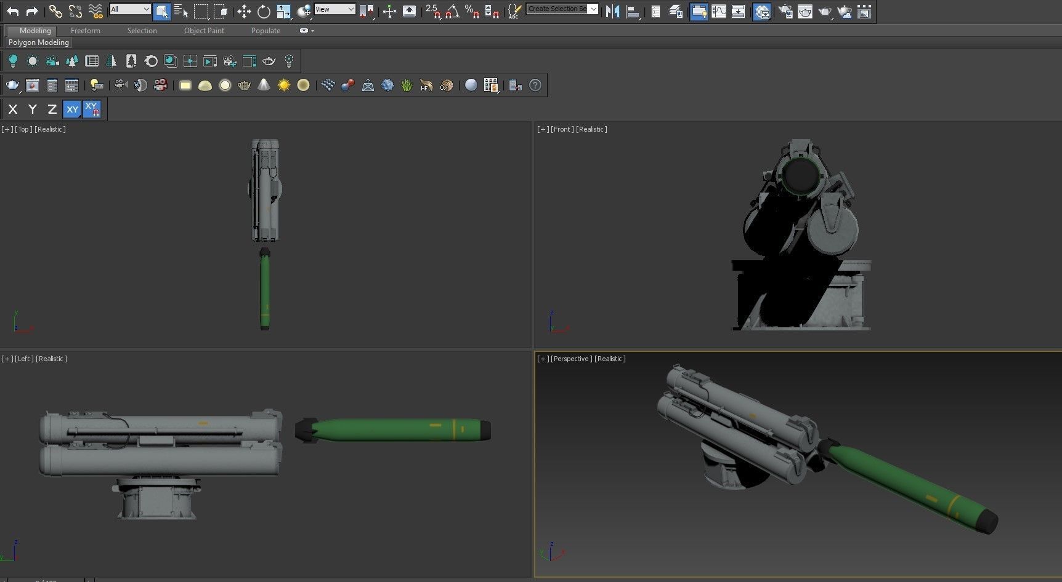Restrict transform to the Y axis
This screenshot has height=582, width=1062.
33,110
